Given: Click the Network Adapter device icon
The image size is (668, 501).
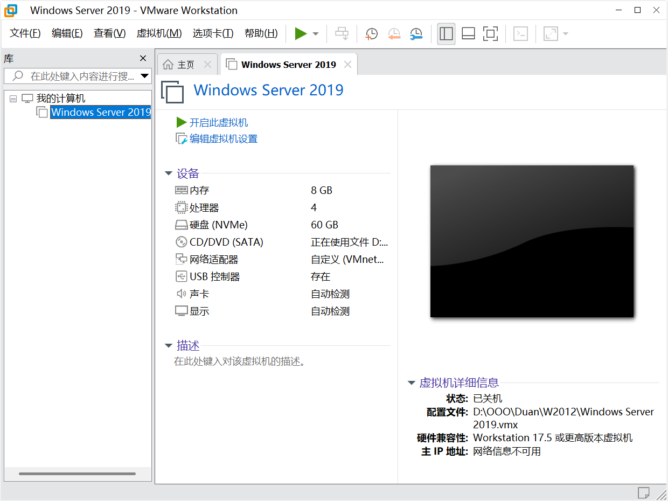Looking at the screenshot, I should (180, 259).
